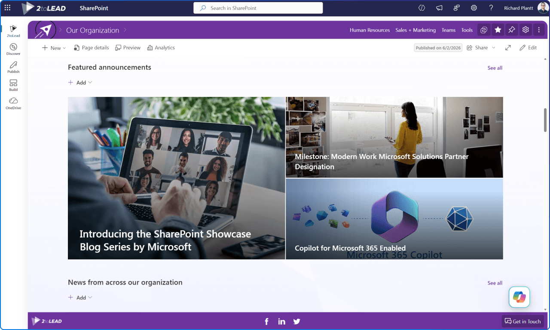The image size is (550, 330).
Task: Click Get in Touch button
Action: 522,321
